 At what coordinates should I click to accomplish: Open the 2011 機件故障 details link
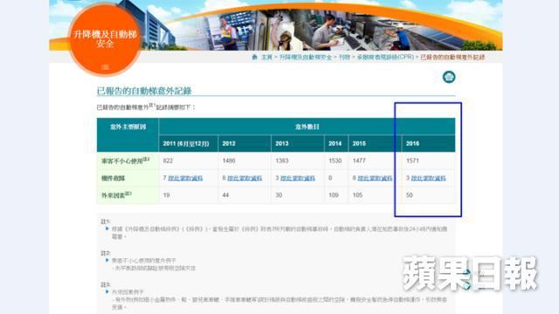tap(185, 178)
